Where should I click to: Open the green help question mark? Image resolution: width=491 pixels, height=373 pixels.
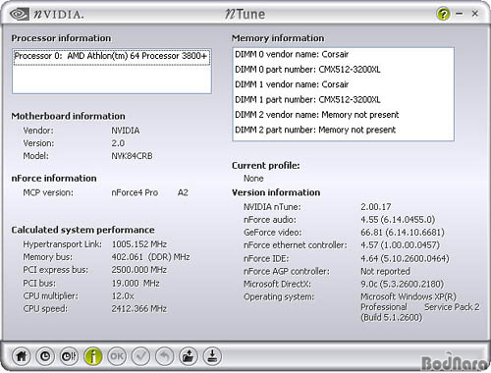point(443,14)
